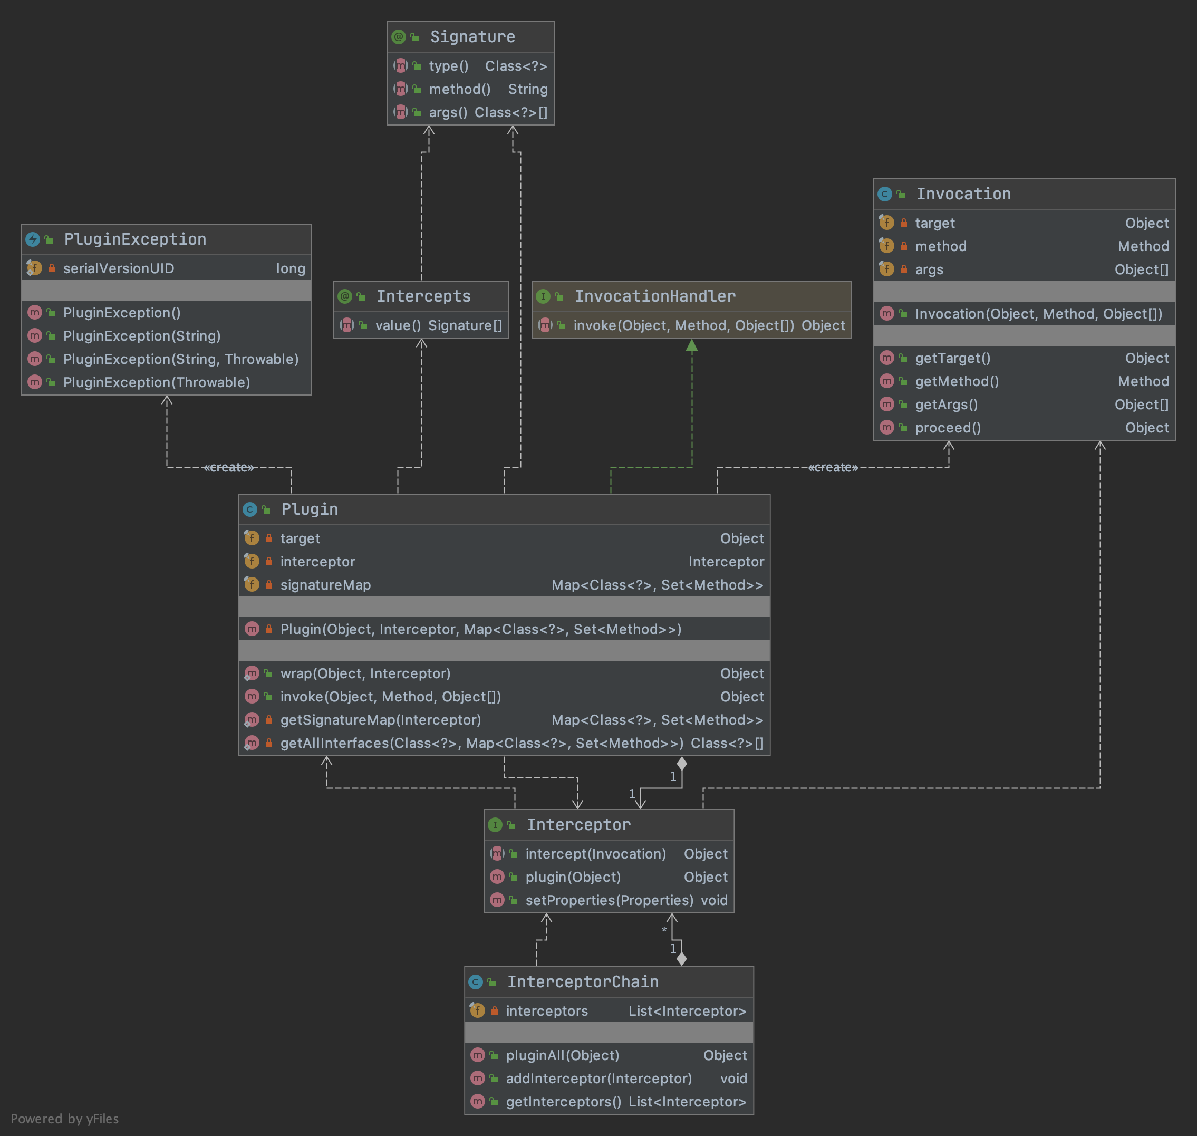Click the method icon of proceed()
The width and height of the screenshot is (1197, 1136).
point(886,428)
